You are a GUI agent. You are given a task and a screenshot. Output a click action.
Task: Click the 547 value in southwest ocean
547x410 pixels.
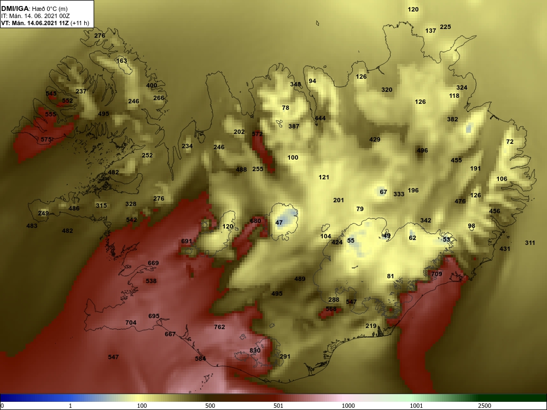click(113, 357)
